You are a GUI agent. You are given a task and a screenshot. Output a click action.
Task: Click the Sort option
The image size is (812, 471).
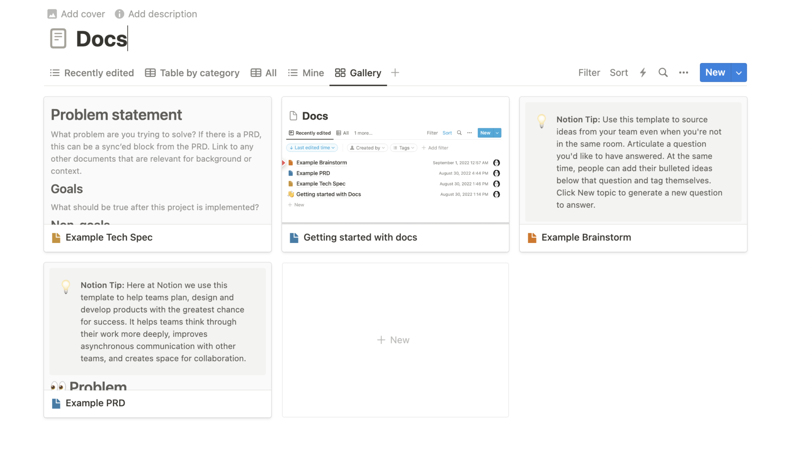[x=618, y=73]
